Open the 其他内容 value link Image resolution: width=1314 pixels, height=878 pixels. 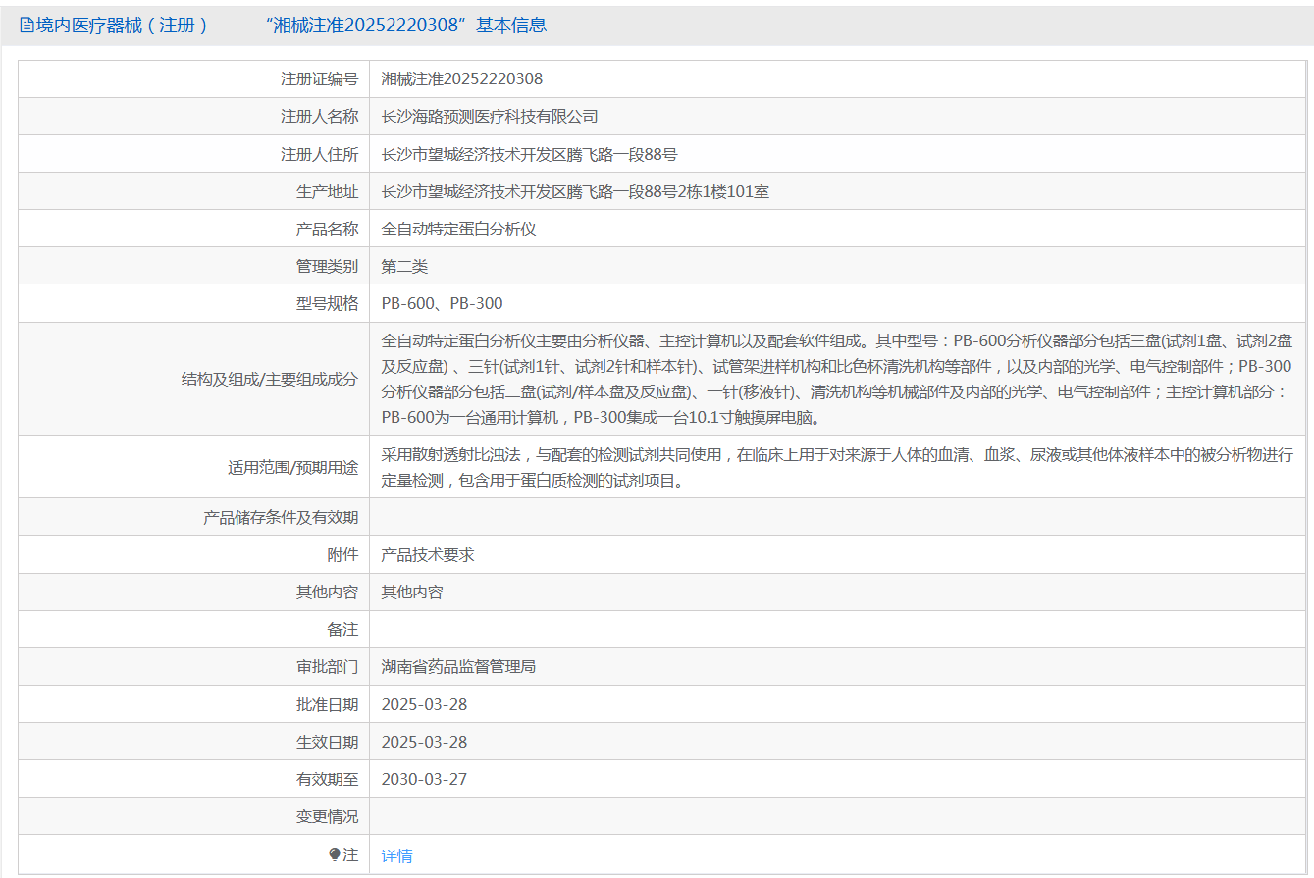pyautogui.click(x=412, y=593)
